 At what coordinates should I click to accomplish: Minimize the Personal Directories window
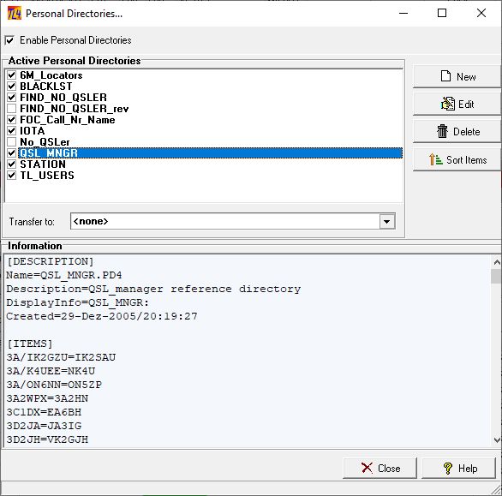tap(403, 13)
